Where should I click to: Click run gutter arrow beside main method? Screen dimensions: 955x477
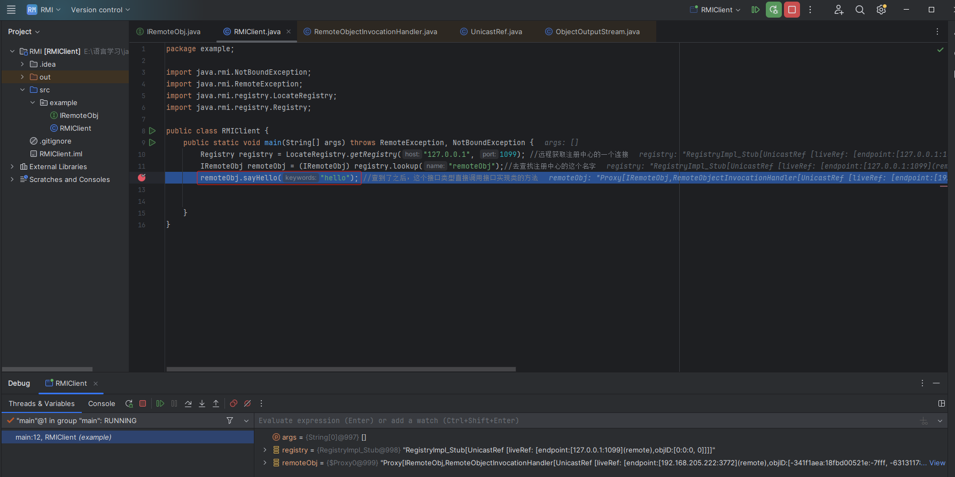coord(152,142)
